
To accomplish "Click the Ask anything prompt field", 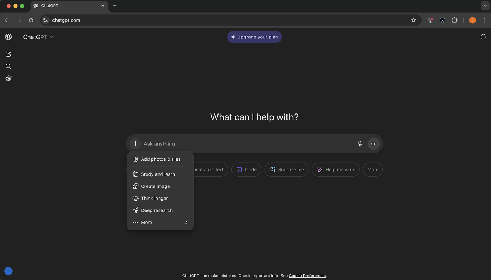I will pyautogui.click(x=248, y=144).
